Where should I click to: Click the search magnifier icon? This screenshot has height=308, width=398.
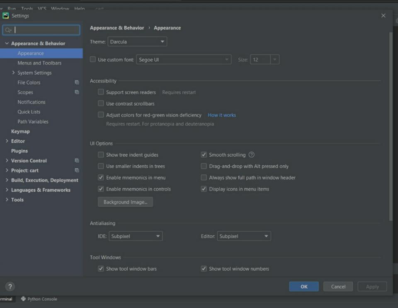pyautogui.click(x=8, y=30)
